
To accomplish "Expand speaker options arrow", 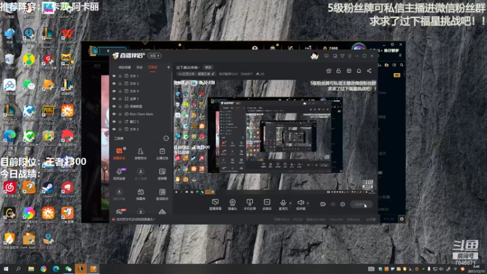I will click(x=308, y=203).
